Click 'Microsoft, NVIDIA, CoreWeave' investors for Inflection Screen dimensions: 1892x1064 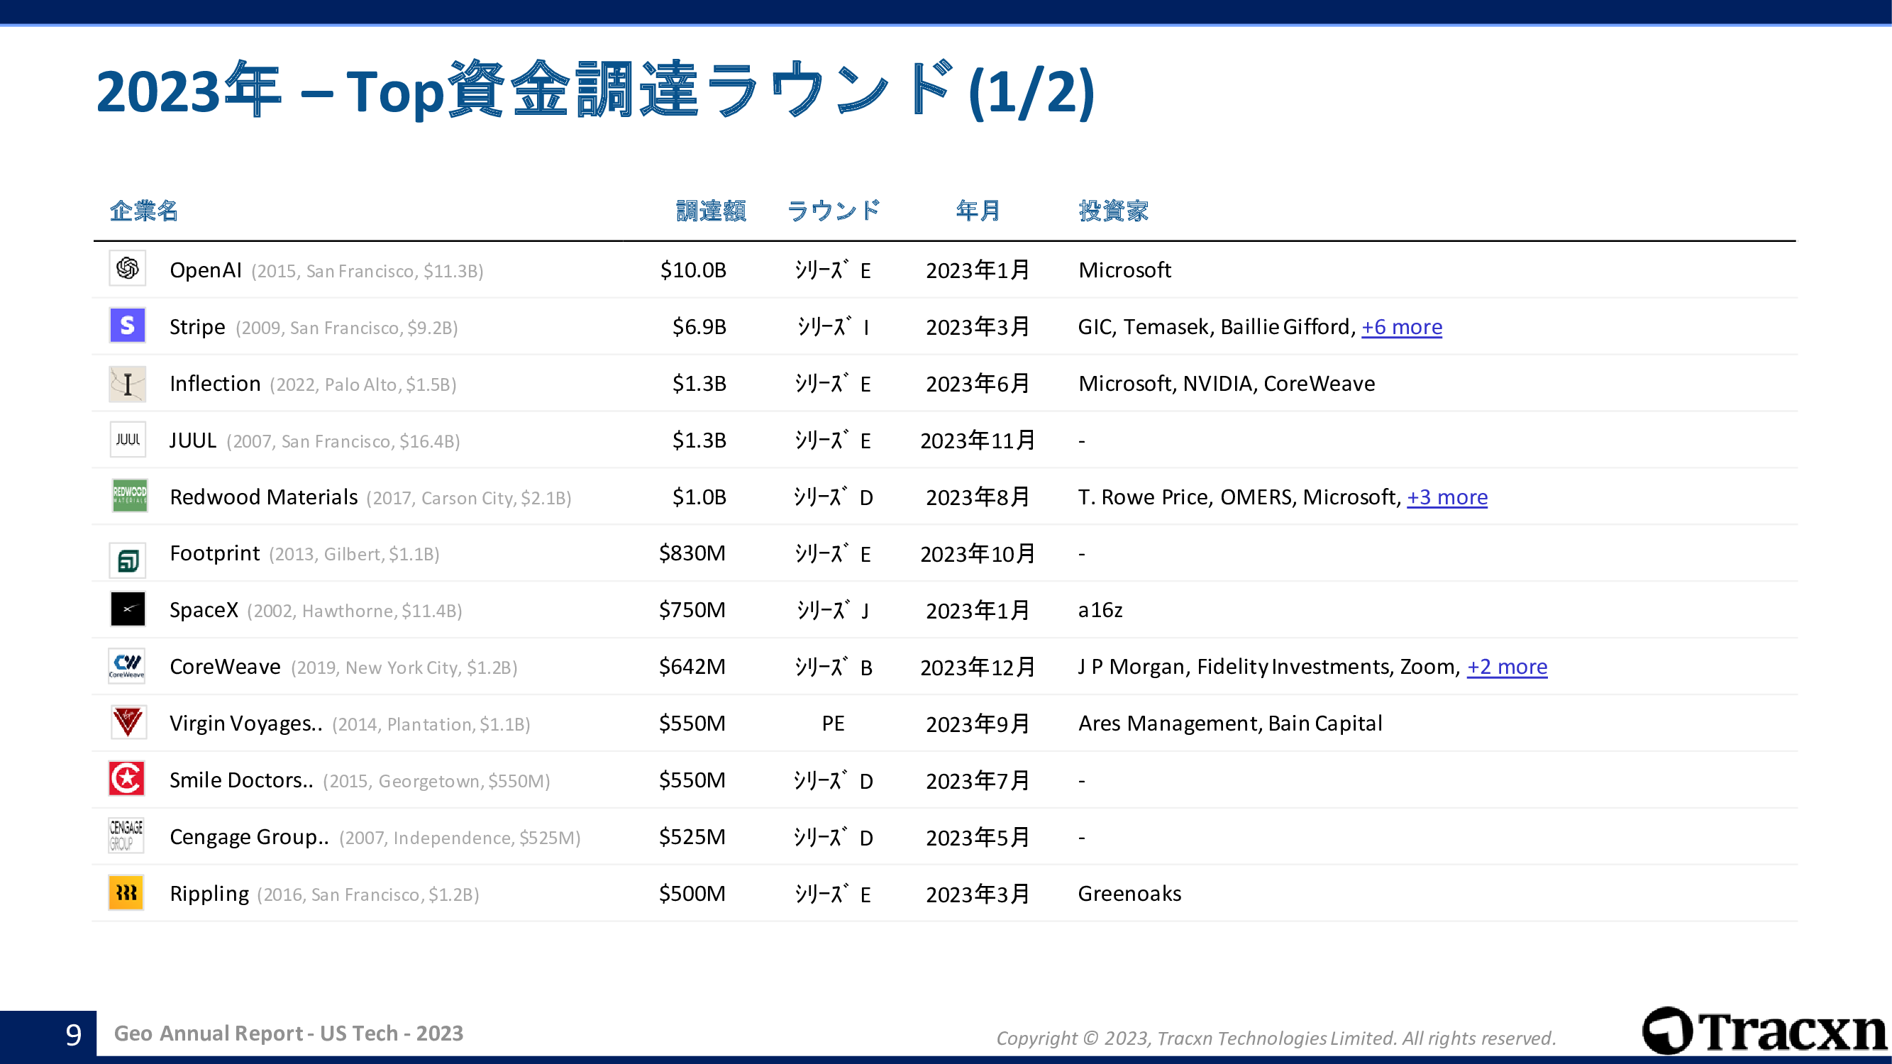pyautogui.click(x=1227, y=383)
